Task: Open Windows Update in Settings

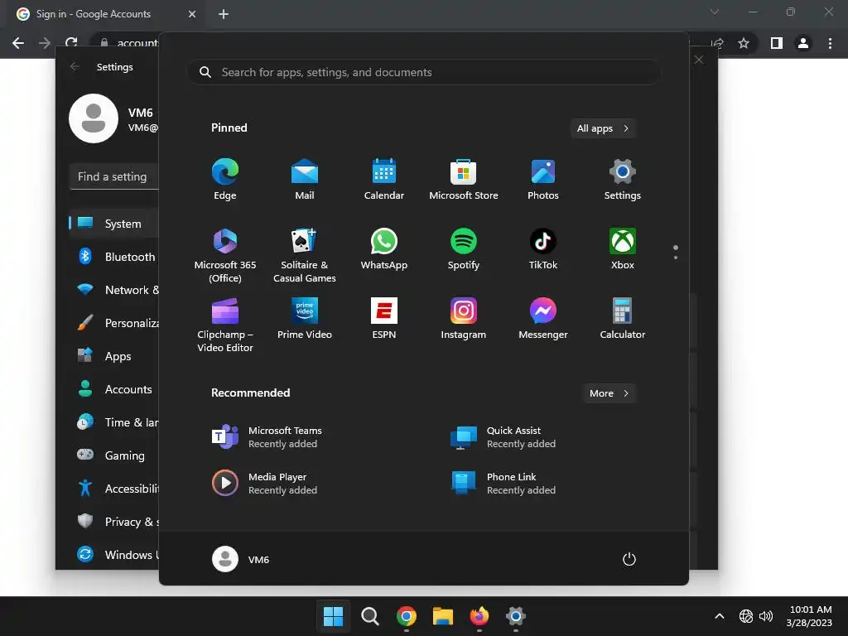Action: point(113,554)
